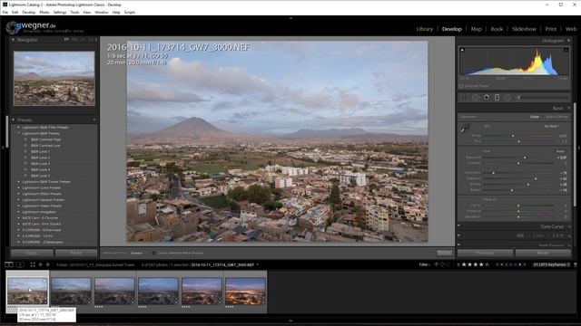Click the Reset button
581x326 pixels.
[543, 253]
